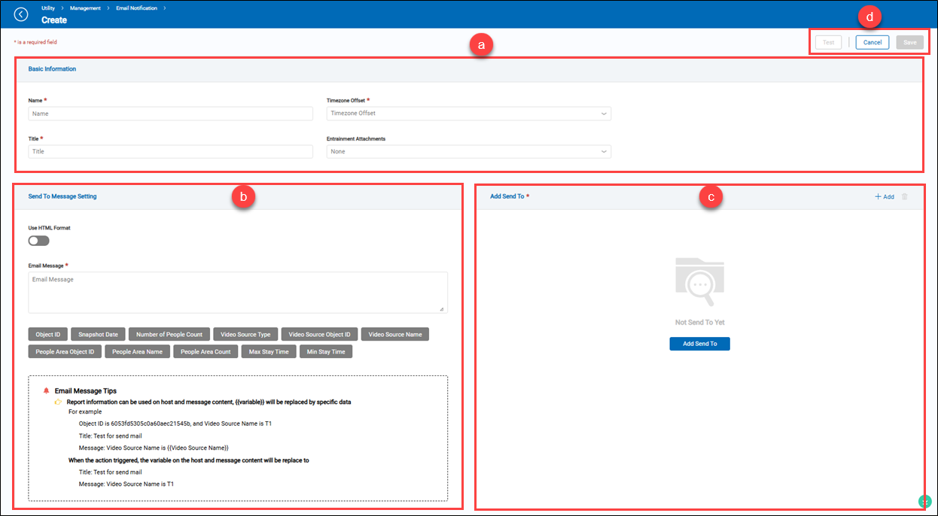Navigate to Management via breadcrumb
The height and width of the screenshot is (516, 938).
pos(84,8)
